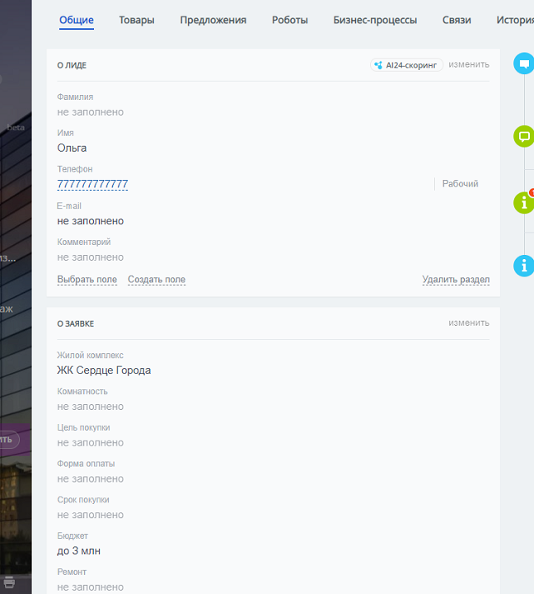The width and height of the screenshot is (534, 594).
Task: Click Удалить раздел link
Action: pyautogui.click(x=456, y=280)
